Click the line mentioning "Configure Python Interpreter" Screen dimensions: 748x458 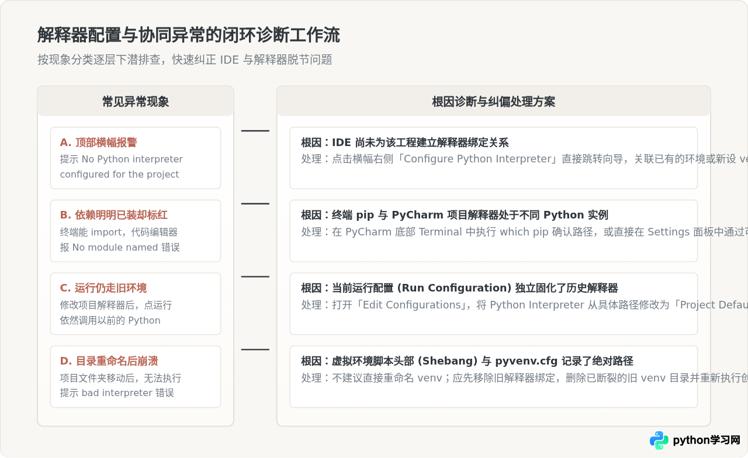(x=524, y=159)
